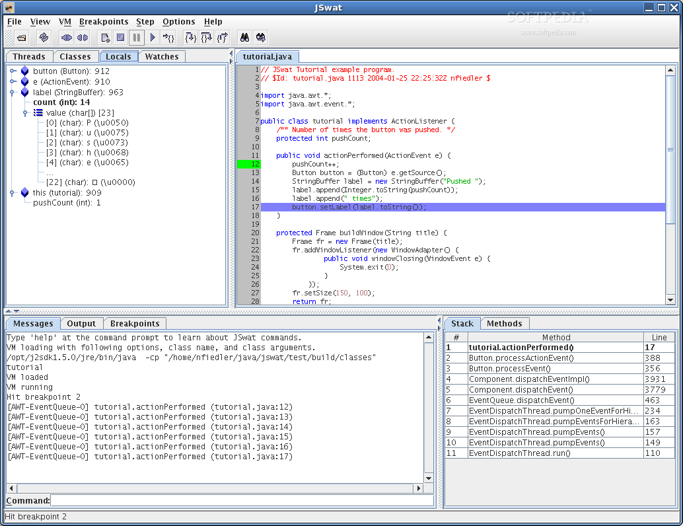This screenshot has height=526, width=683.
Task: Click the Line column header in stack table
Action: [x=659, y=337]
